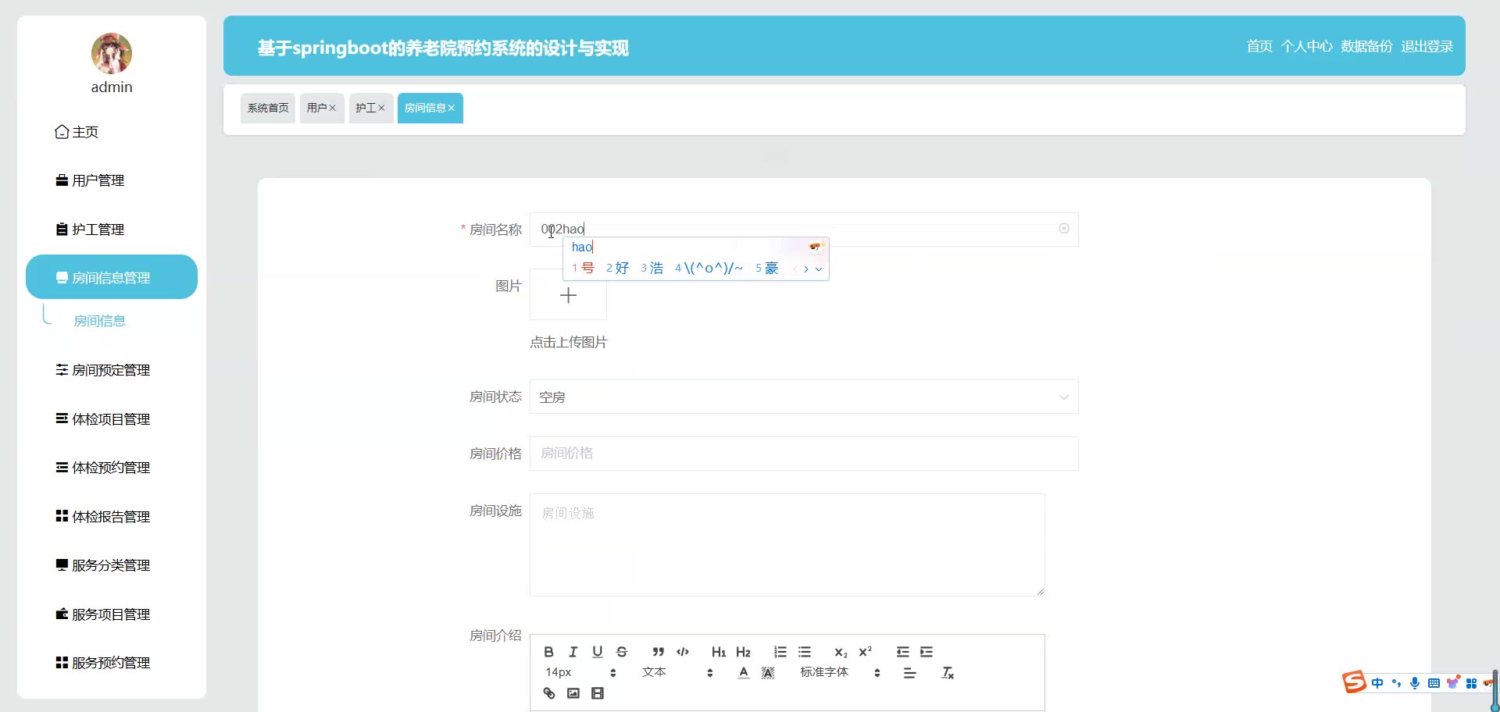Viewport: 1500px width, 712px height.
Task: Apply bold formatting in the editor
Action: click(x=548, y=652)
